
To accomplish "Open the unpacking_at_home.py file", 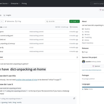I will click(7, 44).
